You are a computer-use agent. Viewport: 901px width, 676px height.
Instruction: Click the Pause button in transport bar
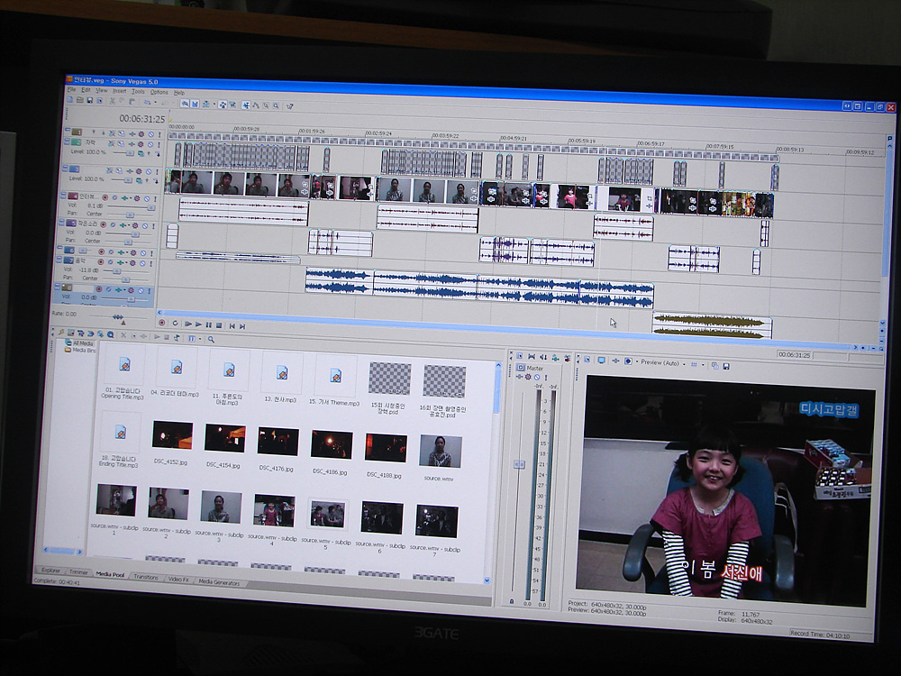tap(209, 324)
